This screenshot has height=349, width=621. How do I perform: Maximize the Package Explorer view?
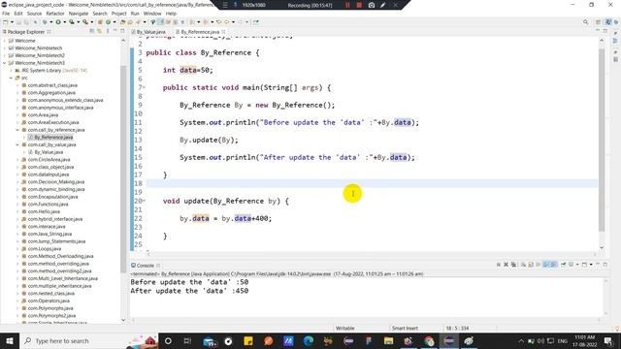point(122,31)
